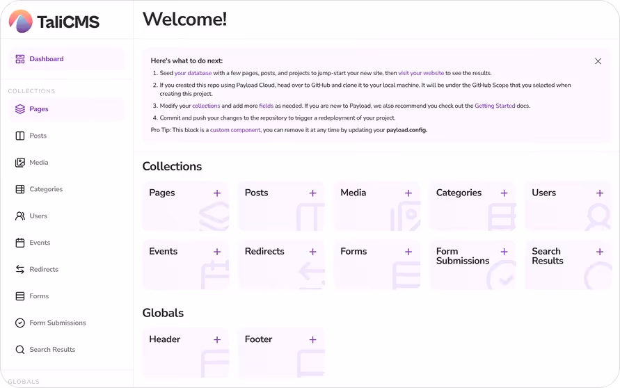620x388 pixels.
Task: Add new Form Submissions entry plus icon
Action: pyautogui.click(x=504, y=252)
